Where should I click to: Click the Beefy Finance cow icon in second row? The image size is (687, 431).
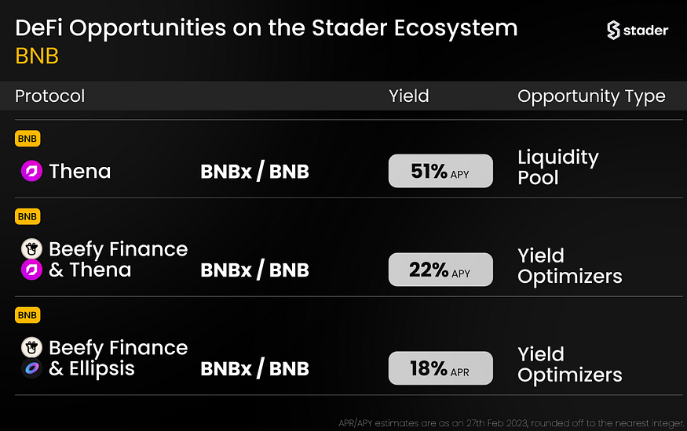click(31, 248)
